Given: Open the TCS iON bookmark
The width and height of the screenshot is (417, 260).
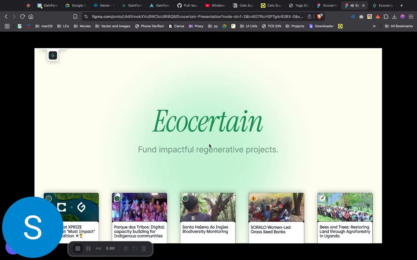Looking at the screenshot, I should pos(271,26).
